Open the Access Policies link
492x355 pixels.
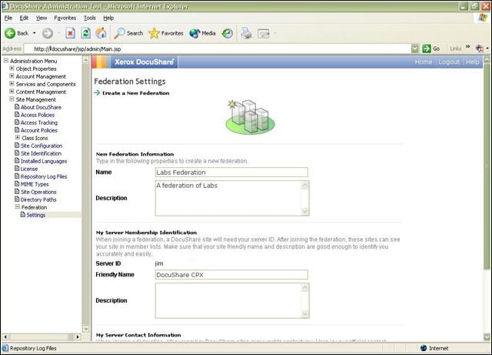[x=38, y=115]
